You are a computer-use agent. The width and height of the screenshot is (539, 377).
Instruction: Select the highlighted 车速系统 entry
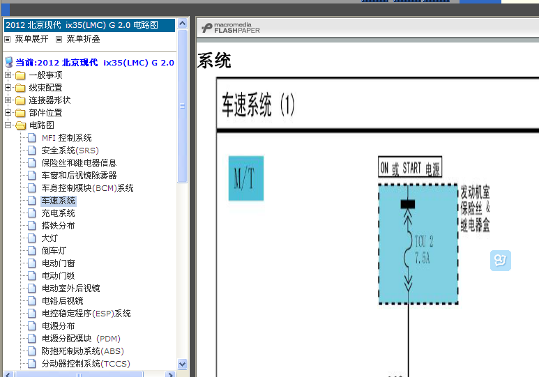coord(59,201)
